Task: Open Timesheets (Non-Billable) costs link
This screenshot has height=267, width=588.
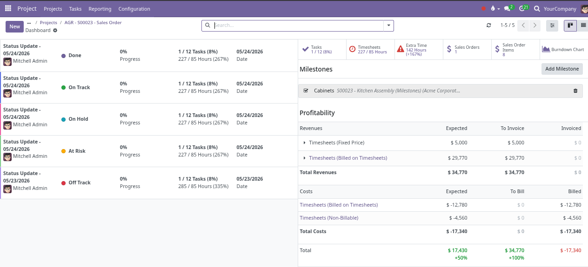Action: click(329, 218)
